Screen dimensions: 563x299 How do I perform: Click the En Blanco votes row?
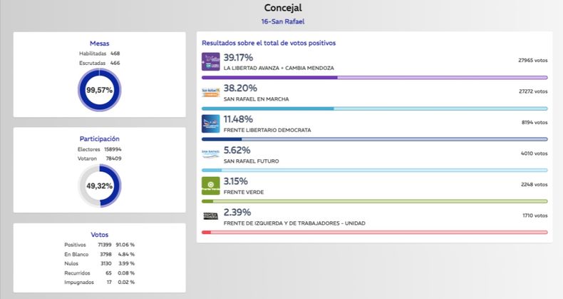(100, 253)
